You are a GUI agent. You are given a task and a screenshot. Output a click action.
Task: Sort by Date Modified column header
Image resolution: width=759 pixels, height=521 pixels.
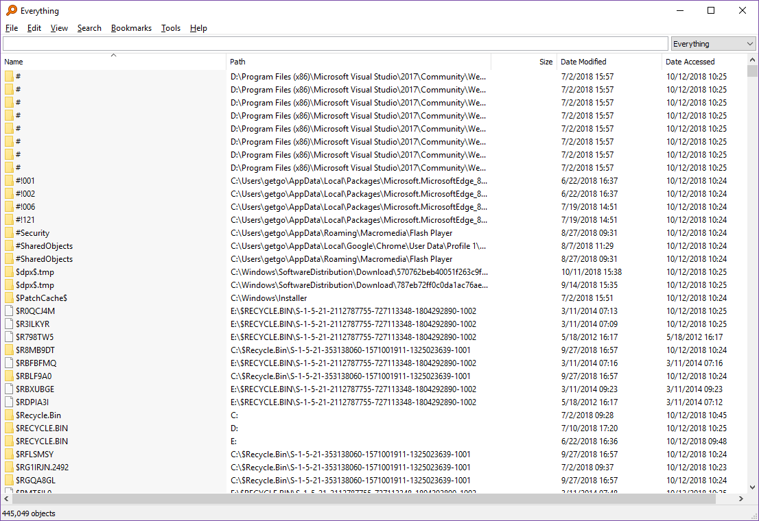coord(609,62)
